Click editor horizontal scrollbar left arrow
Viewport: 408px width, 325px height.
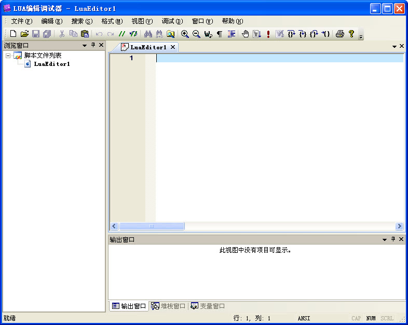pyautogui.click(x=114, y=226)
